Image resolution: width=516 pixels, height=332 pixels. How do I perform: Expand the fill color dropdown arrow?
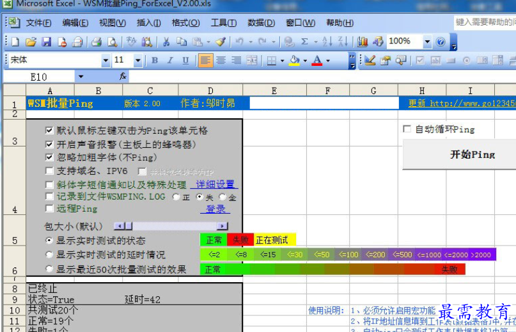click(305, 61)
